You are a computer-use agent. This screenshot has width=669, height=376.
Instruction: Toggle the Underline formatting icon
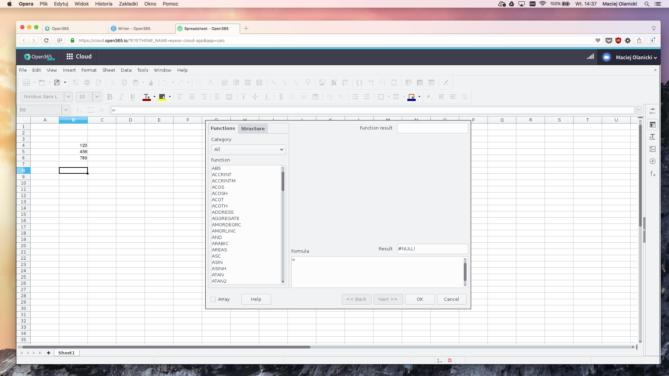132,97
